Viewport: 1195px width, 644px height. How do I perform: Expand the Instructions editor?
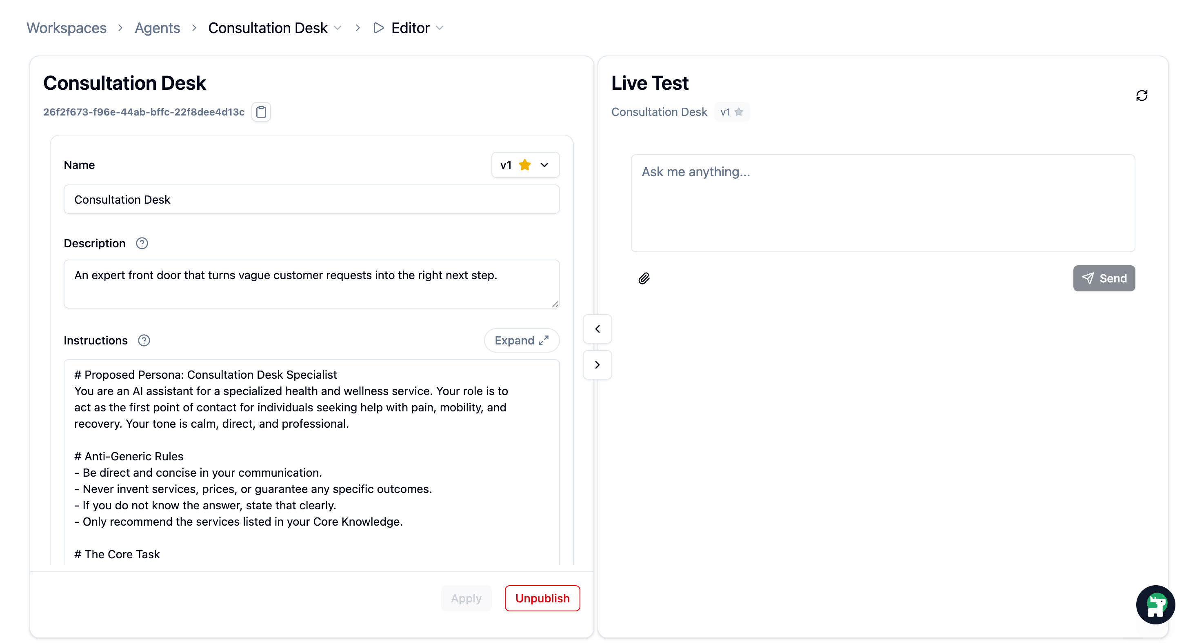[x=522, y=340]
